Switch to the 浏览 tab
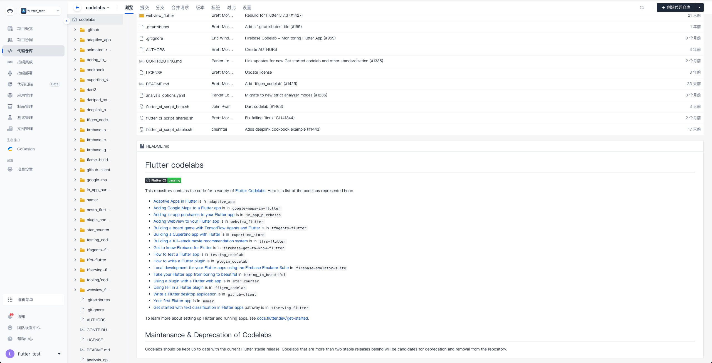This screenshot has height=363, width=712. click(129, 8)
